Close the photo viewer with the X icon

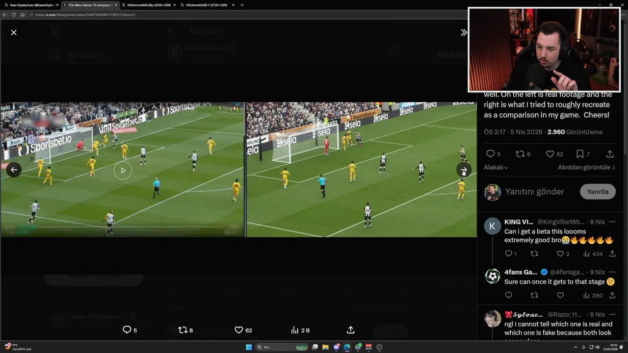[x=14, y=32]
